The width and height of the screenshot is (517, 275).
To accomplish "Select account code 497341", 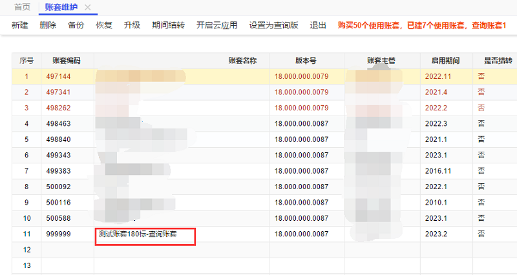I will tap(58, 92).
